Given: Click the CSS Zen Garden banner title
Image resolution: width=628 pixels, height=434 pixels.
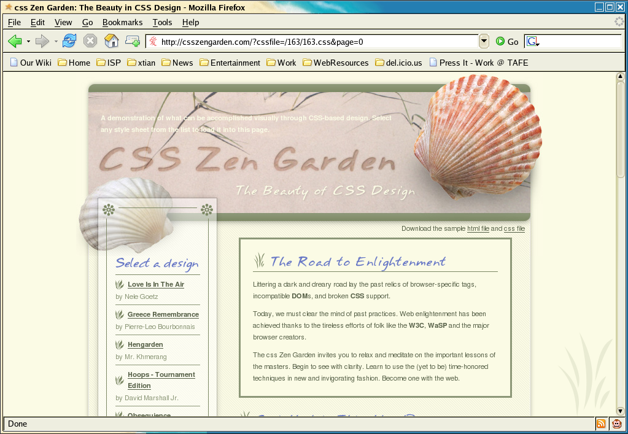Looking at the screenshot, I should click(247, 160).
